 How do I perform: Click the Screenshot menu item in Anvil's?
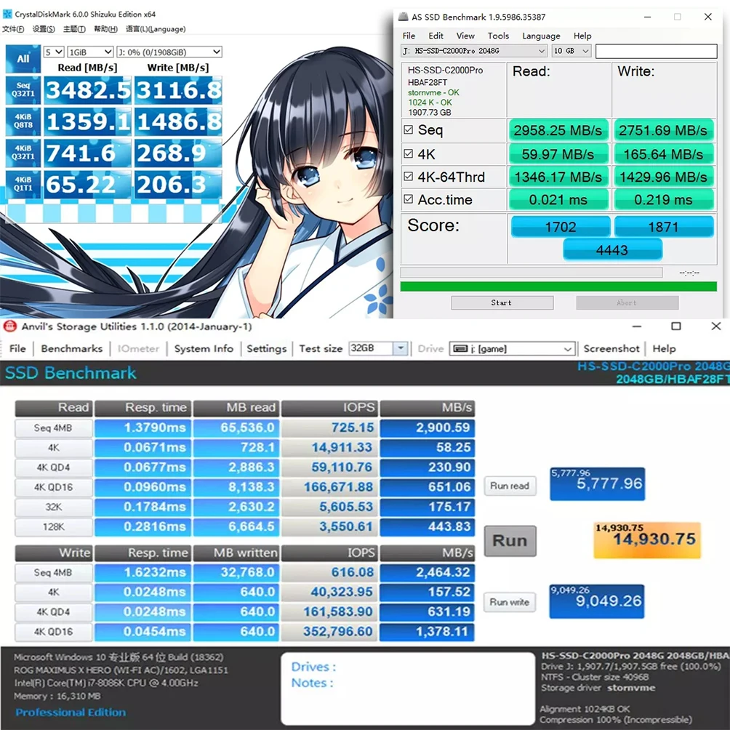point(611,348)
